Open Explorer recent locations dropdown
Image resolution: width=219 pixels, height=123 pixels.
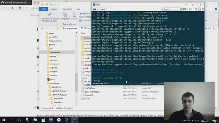pyautogui.click(x=51, y=28)
